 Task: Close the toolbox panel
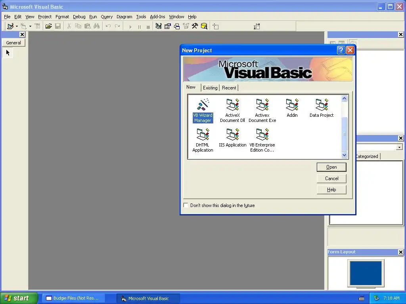22,34
